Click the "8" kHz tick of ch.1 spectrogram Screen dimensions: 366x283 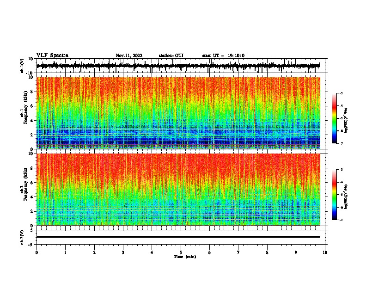[x=32, y=92]
